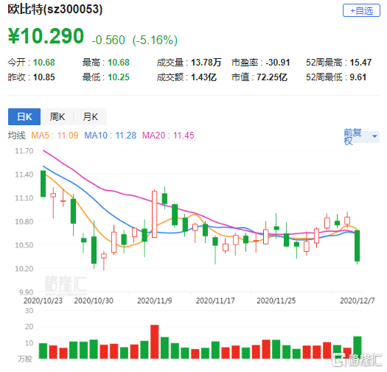Click the 市值 value 72.25亿

272,77
